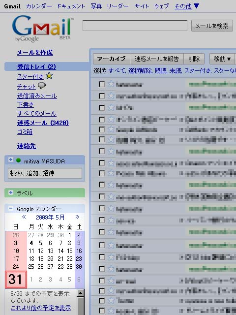This screenshot has height=315, width=236.
Task: Tick the eighth message's checkbox
Action: (102, 163)
